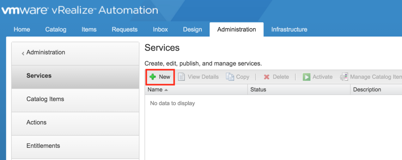Click the Activate button label
Viewport: 402px width, 160px height.
click(323, 77)
